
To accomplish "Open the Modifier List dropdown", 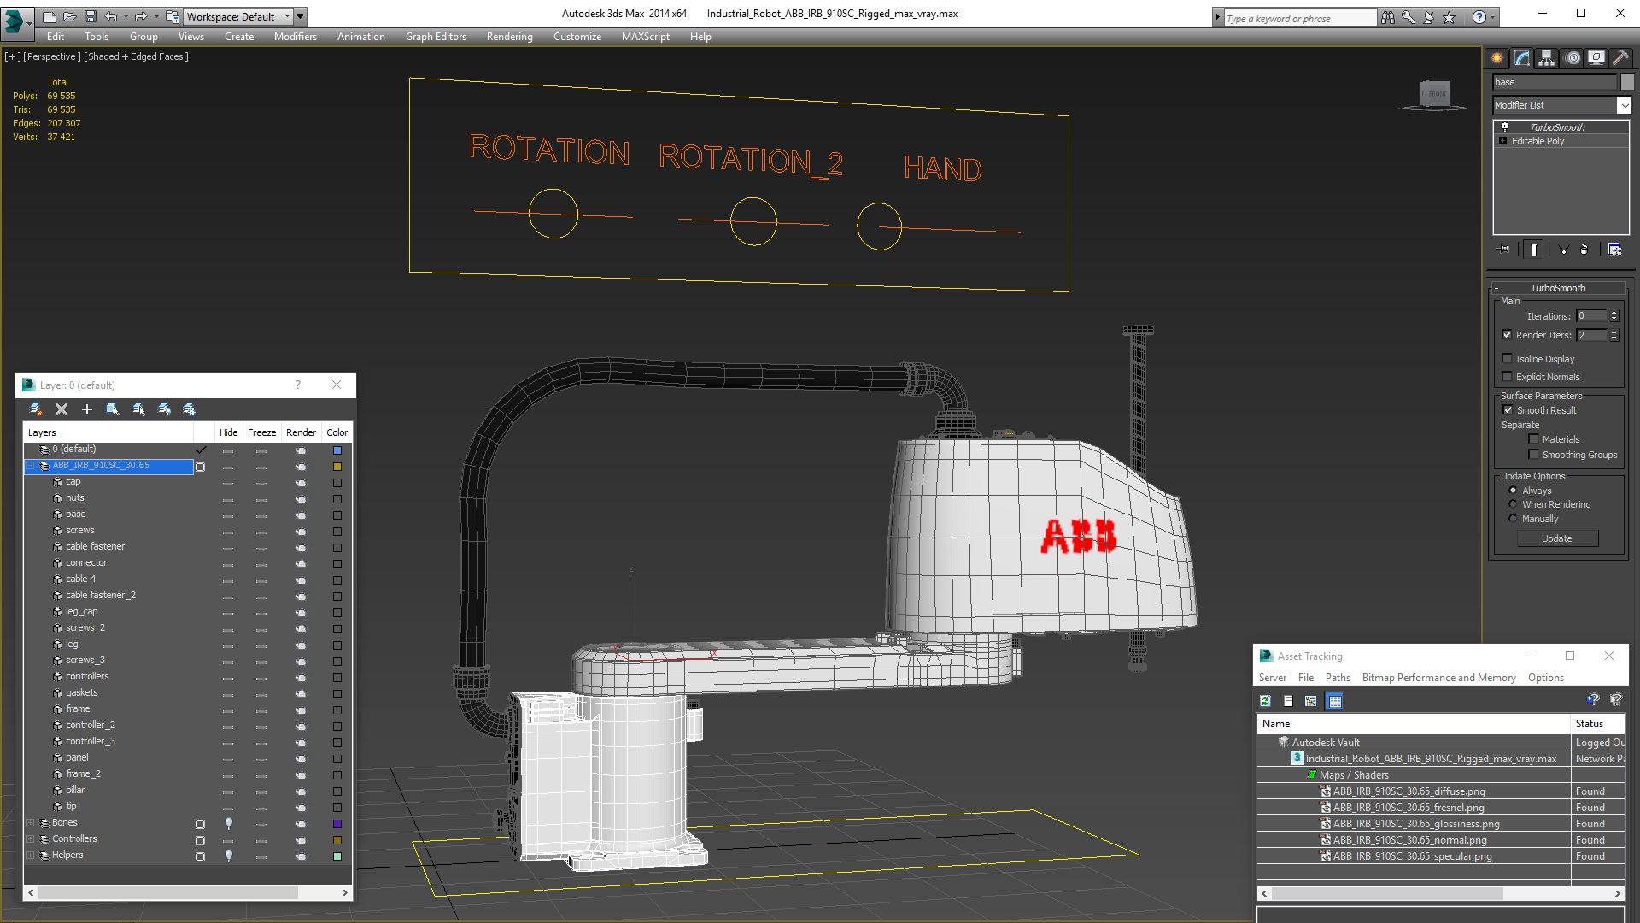I will tap(1624, 105).
